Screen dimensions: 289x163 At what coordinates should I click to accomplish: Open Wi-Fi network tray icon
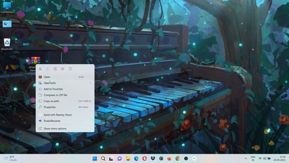[x=260, y=158]
